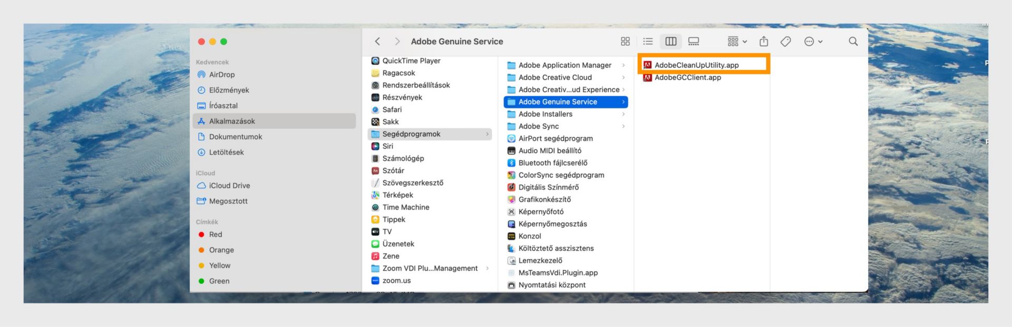
Task: Select the Red tag
Action: tap(274, 234)
